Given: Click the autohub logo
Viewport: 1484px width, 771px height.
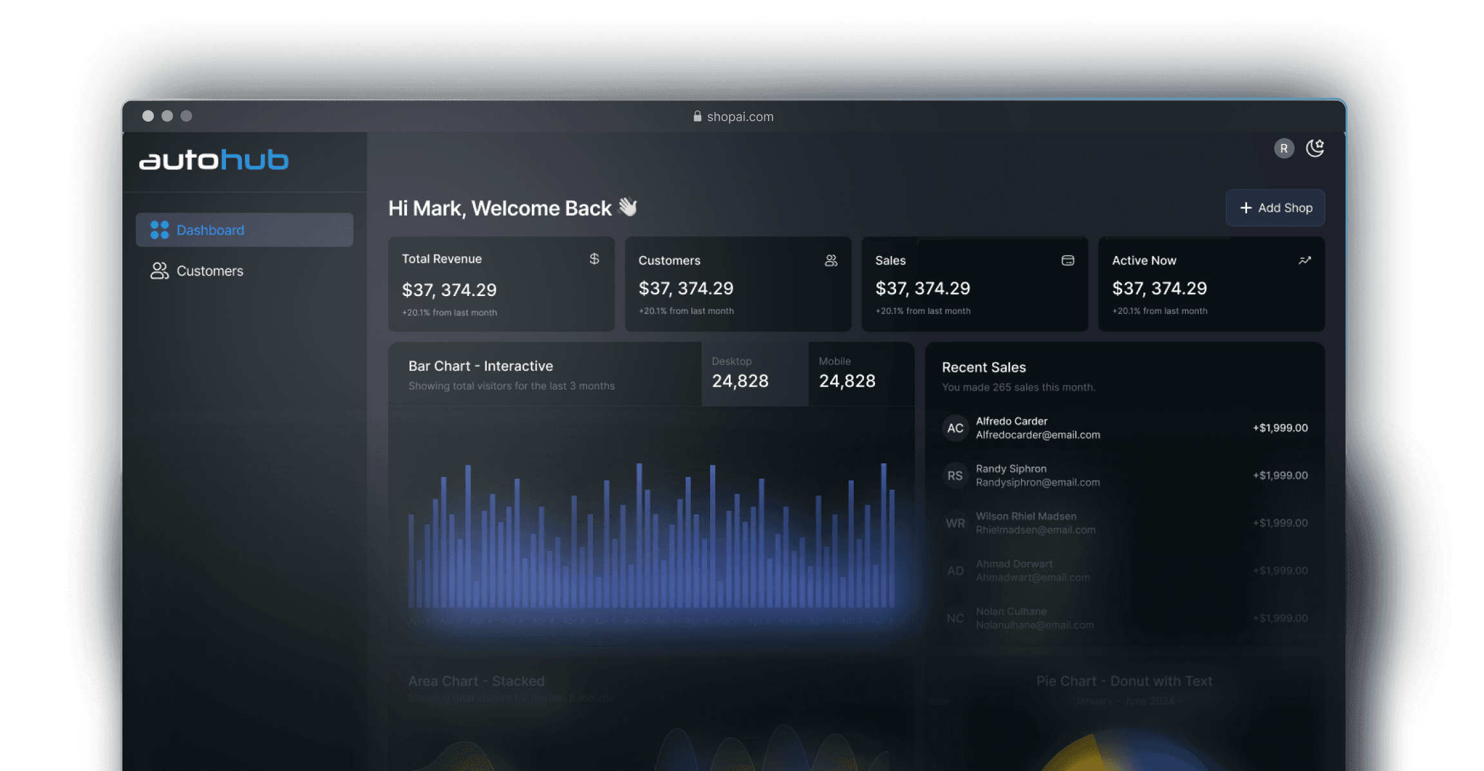Looking at the screenshot, I should (214, 160).
